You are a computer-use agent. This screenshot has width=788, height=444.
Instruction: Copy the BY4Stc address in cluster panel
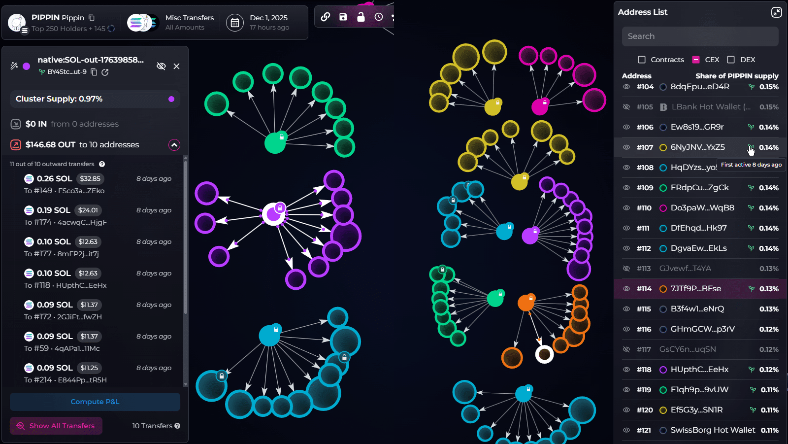coord(94,72)
